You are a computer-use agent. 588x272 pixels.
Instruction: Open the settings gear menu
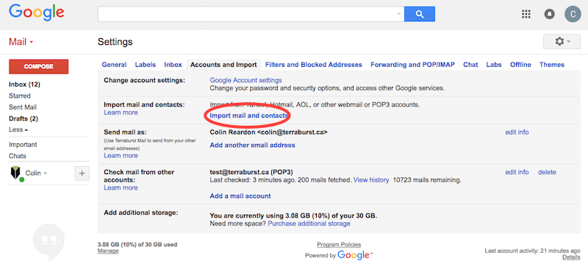(562, 41)
